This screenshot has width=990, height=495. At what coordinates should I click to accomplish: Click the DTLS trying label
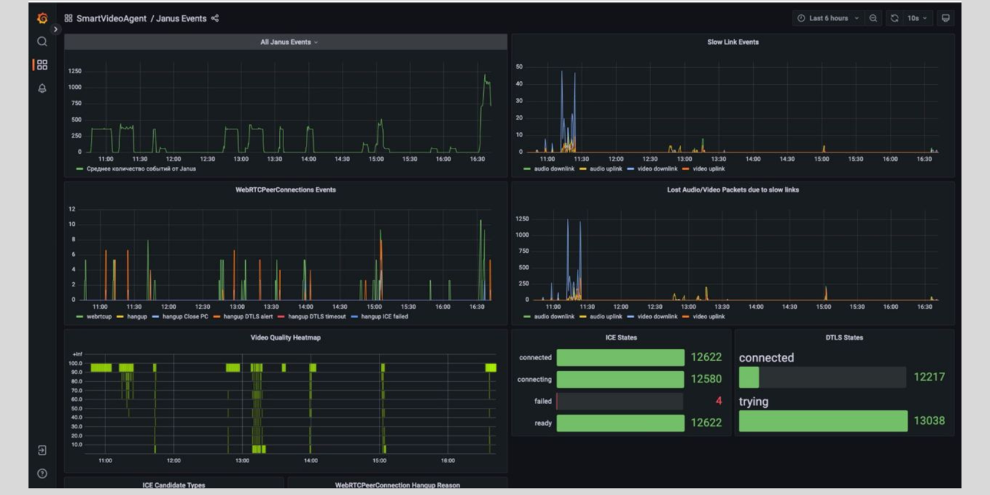pyautogui.click(x=754, y=402)
